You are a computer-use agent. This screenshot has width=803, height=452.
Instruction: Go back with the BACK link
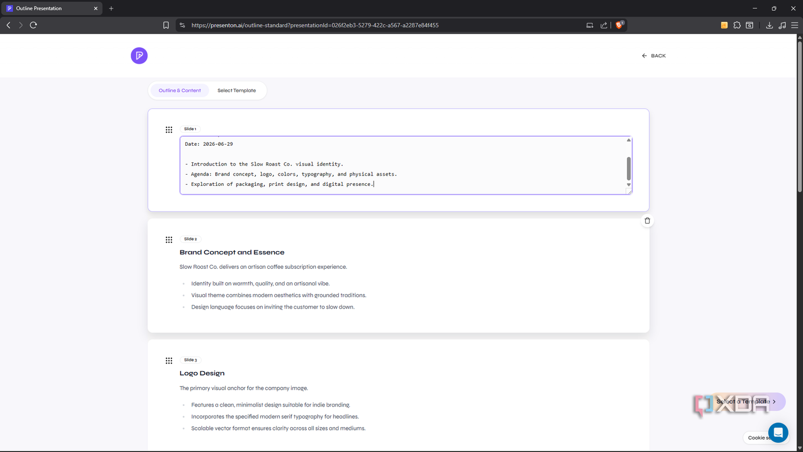(x=654, y=56)
